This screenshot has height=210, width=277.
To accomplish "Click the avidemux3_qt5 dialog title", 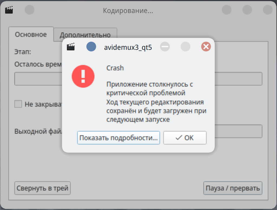I will tap(128, 47).
